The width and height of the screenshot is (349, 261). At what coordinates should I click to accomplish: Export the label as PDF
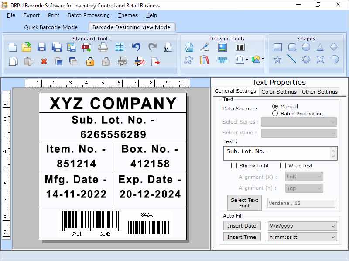coord(87,47)
